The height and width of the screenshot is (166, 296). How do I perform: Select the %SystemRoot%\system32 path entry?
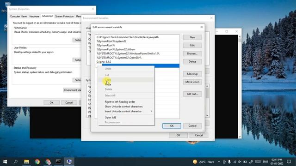(x=137, y=41)
